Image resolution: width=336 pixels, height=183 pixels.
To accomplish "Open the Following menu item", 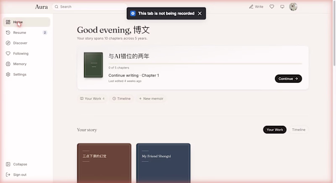I will [26, 53].
